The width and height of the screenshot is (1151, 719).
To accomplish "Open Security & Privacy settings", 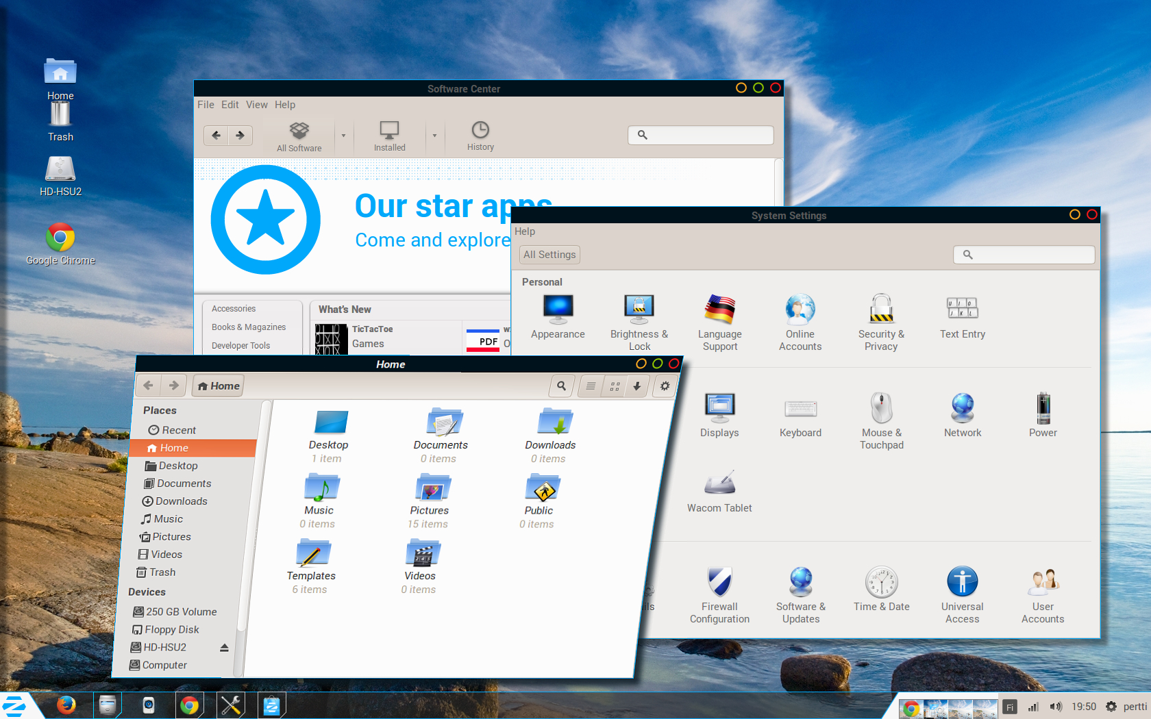I will click(881, 322).
